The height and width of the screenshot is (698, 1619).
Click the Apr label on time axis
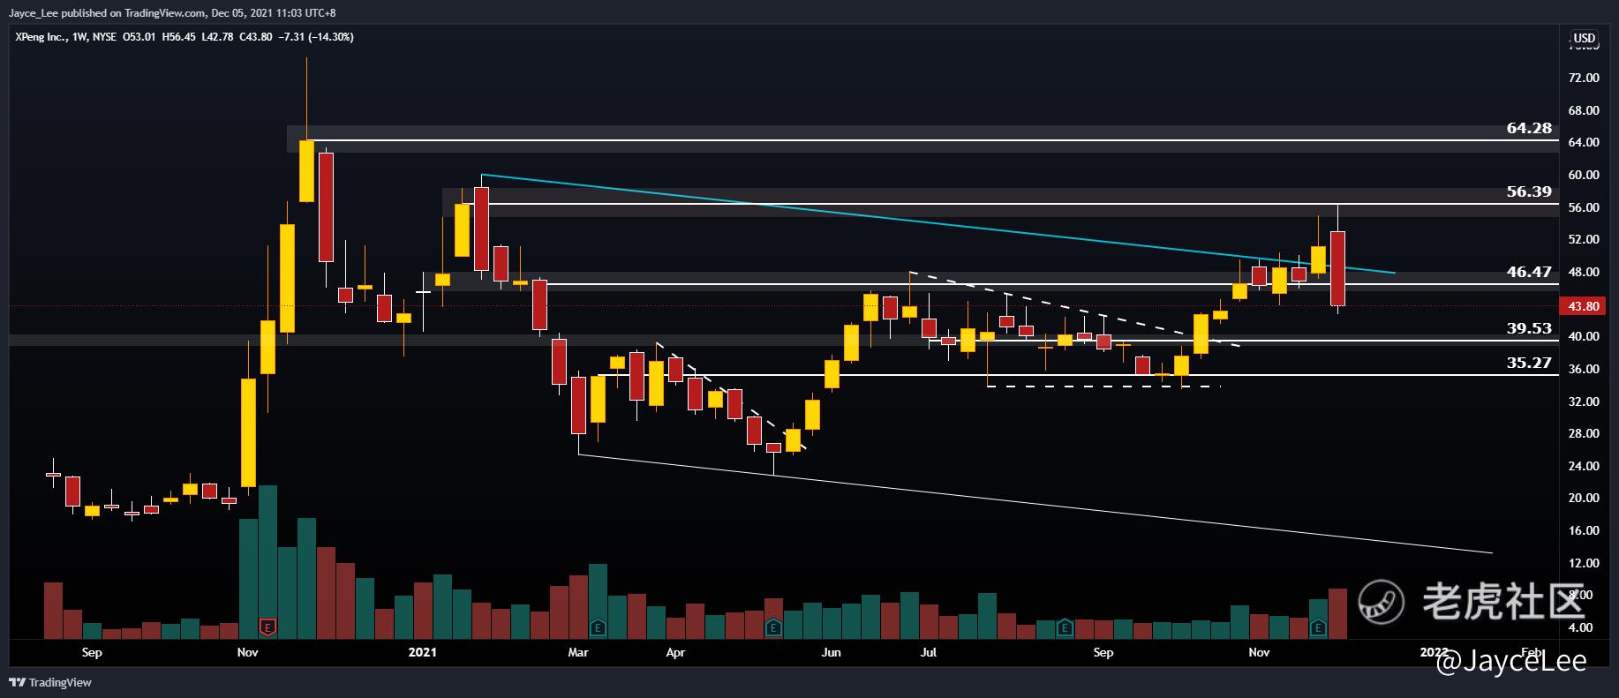click(x=675, y=653)
